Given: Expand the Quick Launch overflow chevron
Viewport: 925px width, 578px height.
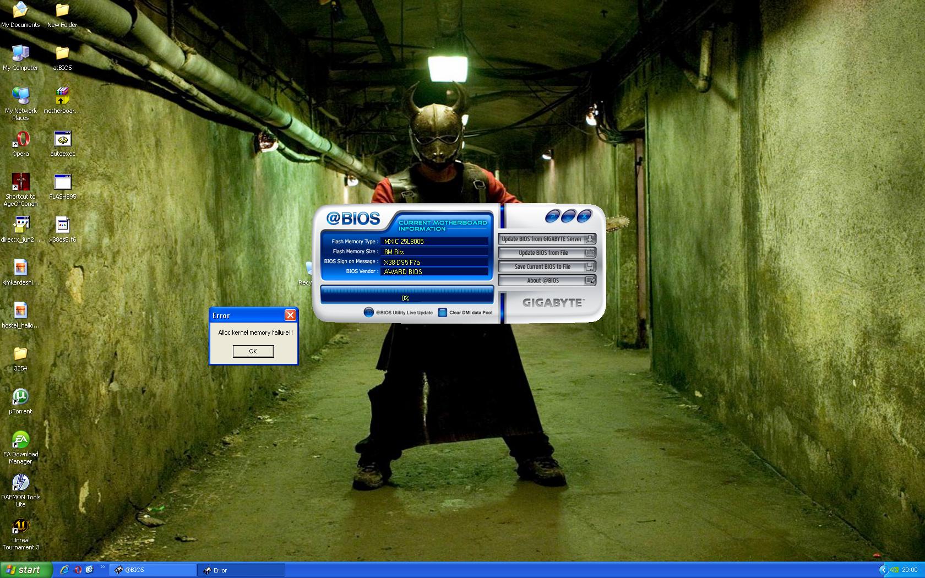Looking at the screenshot, I should (102, 567).
